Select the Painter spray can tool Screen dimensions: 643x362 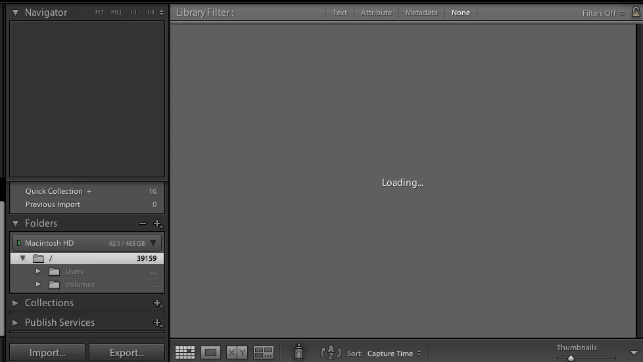coord(299,352)
